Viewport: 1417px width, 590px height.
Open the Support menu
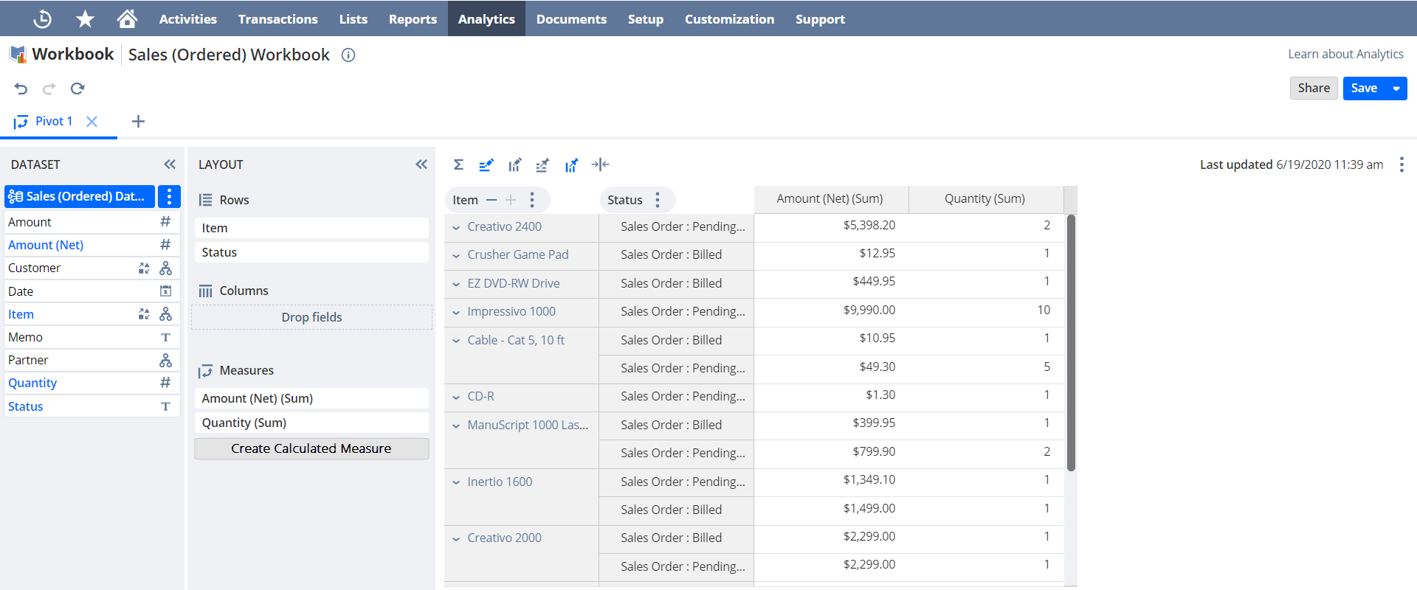tap(820, 18)
